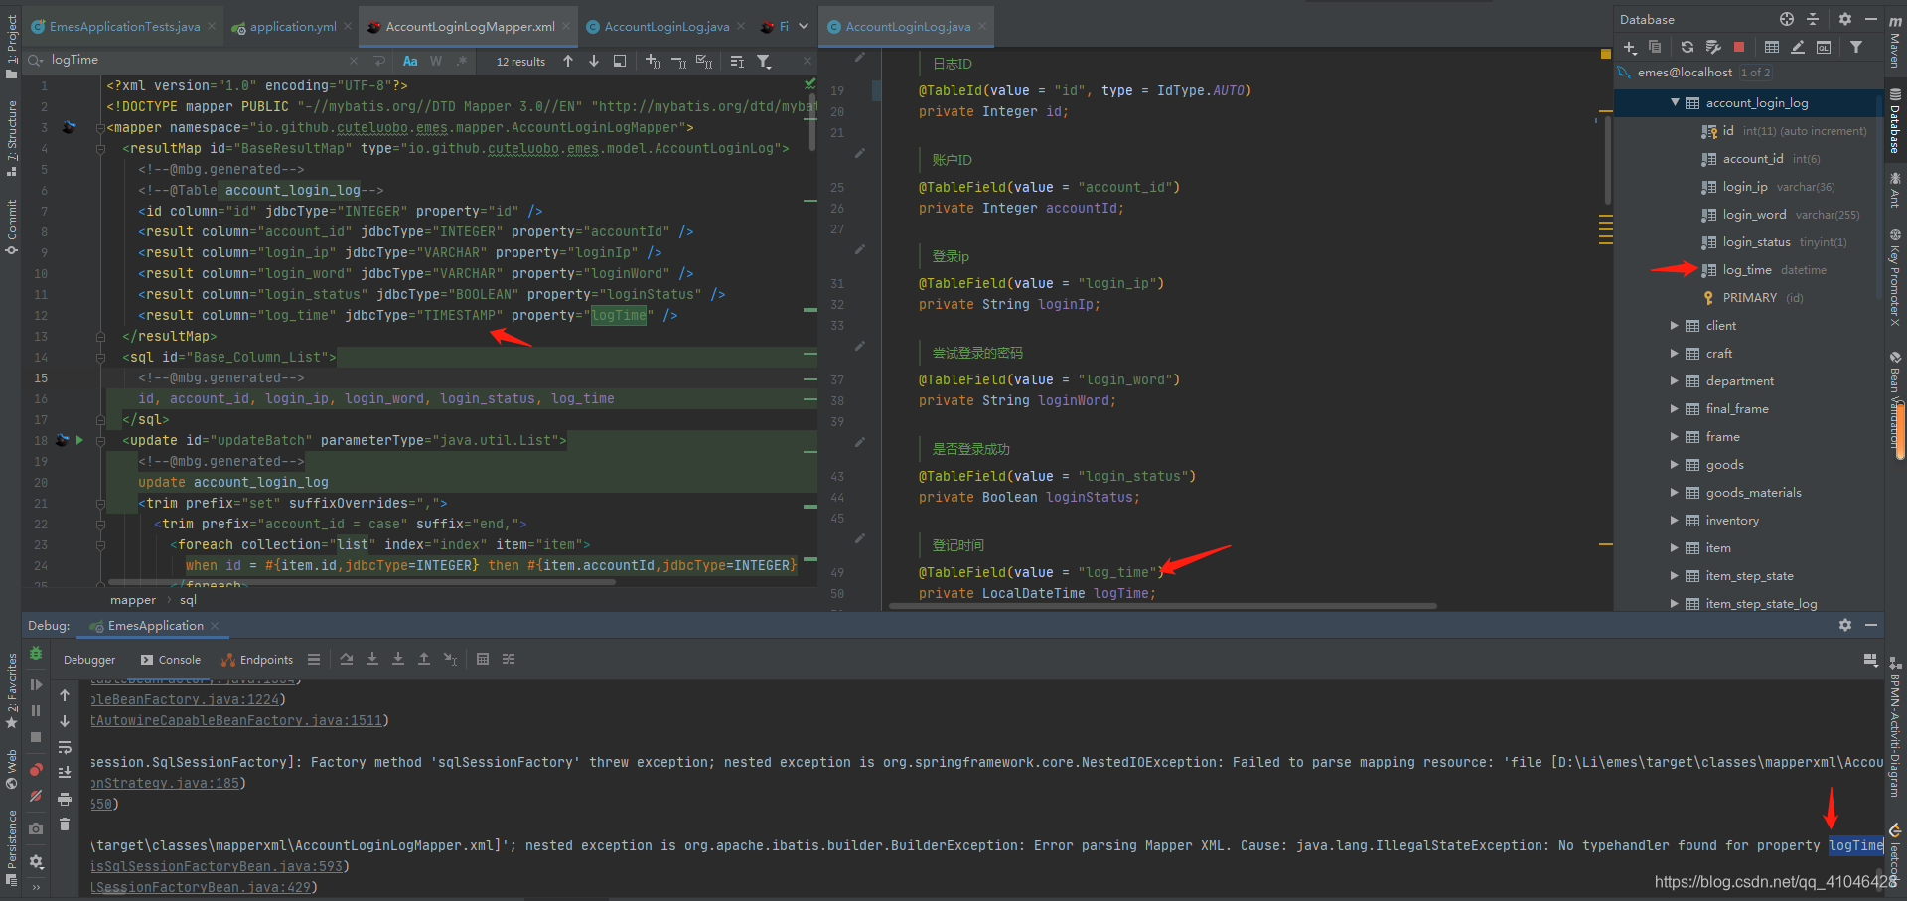Open the left AccountLoginLog.java tab
The height and width of the screenshot is (901, 1907).
pyautogui.click(x=665, y=27)
